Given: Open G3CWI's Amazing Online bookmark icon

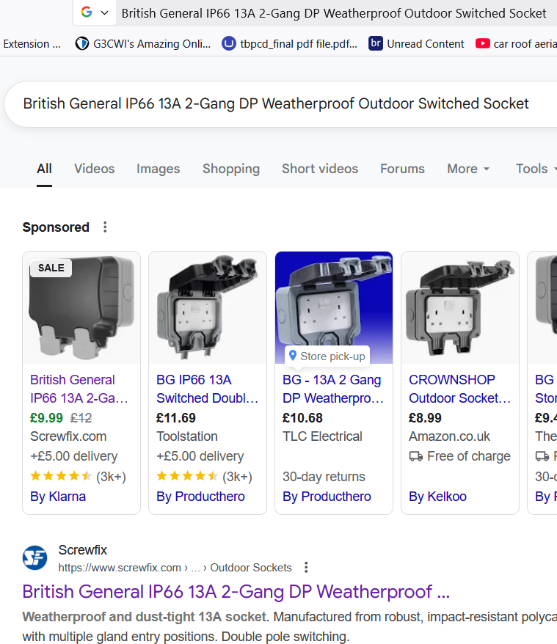Looking at the screenshot, I should (82, 44).
